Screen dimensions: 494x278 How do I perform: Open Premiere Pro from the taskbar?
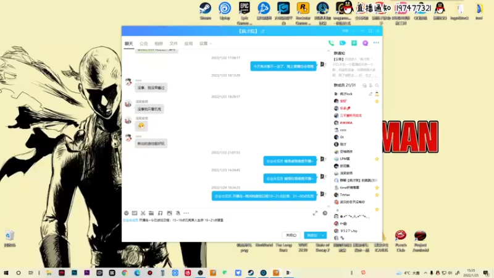[x=87, y=272]
